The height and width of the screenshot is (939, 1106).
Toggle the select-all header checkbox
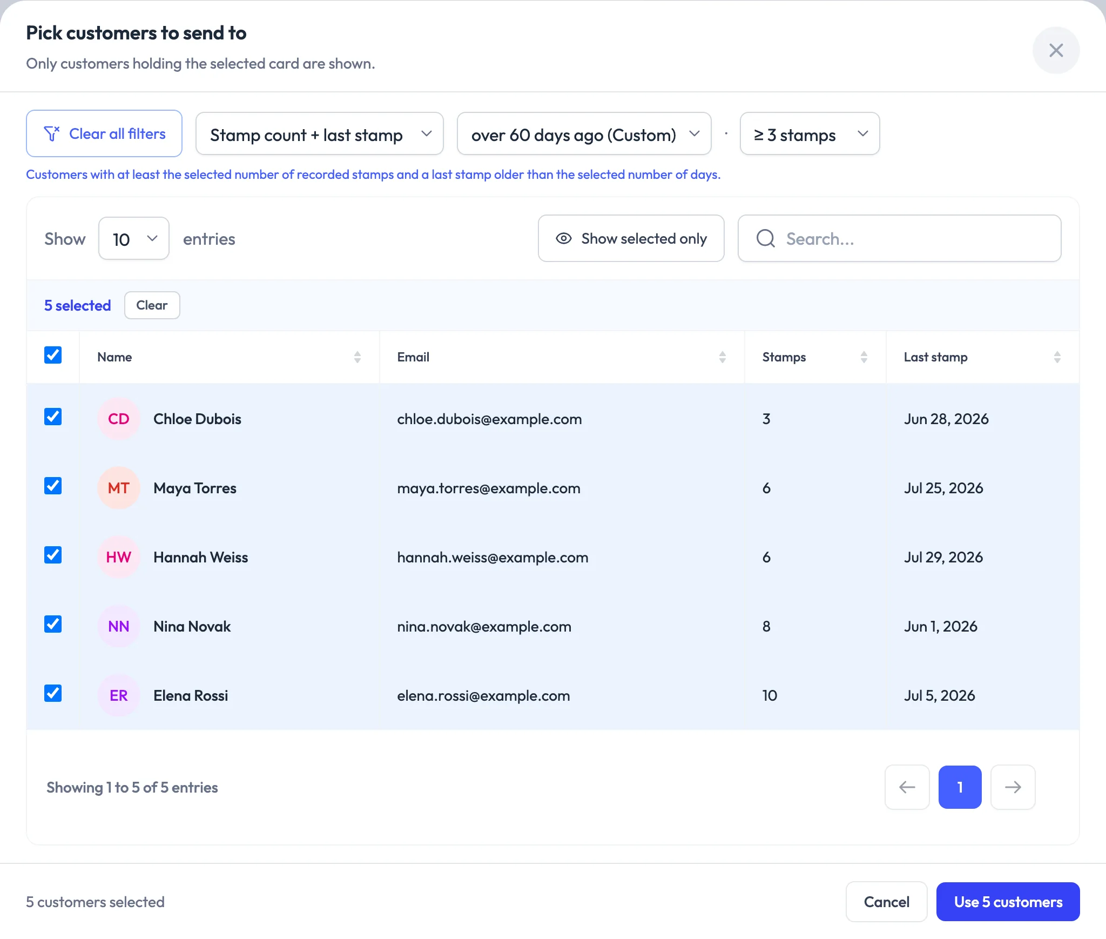coord(53,355)
